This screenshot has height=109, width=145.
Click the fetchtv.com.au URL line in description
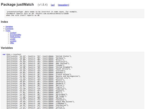coord(37,13)
